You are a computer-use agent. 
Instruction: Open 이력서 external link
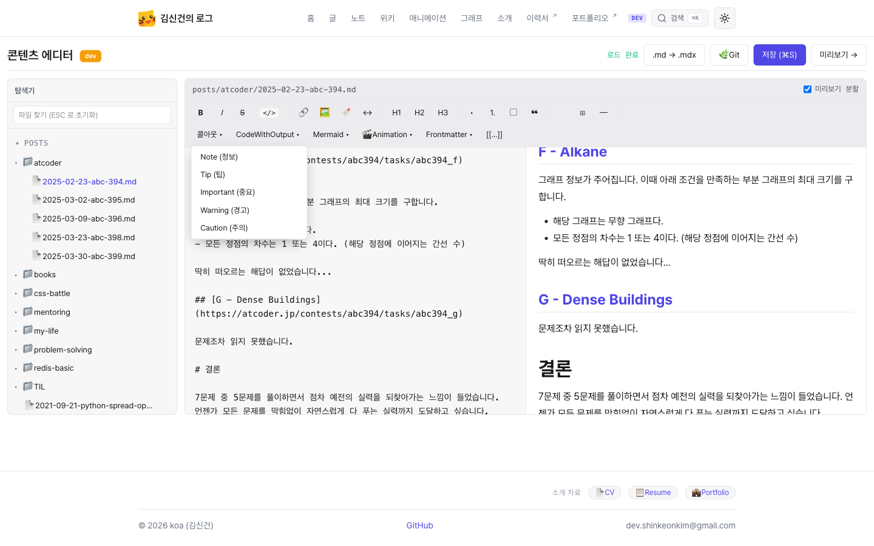coord(541,18)
